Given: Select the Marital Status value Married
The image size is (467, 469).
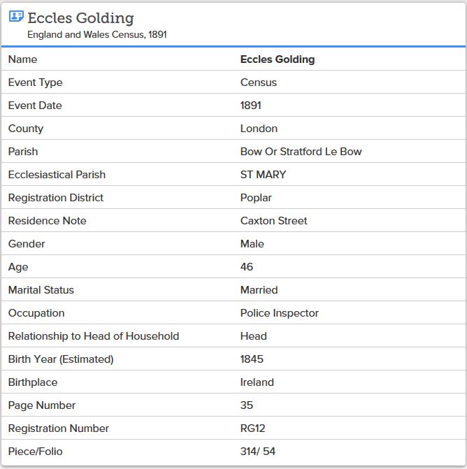Looking at the screenshot, I should 259,290.
